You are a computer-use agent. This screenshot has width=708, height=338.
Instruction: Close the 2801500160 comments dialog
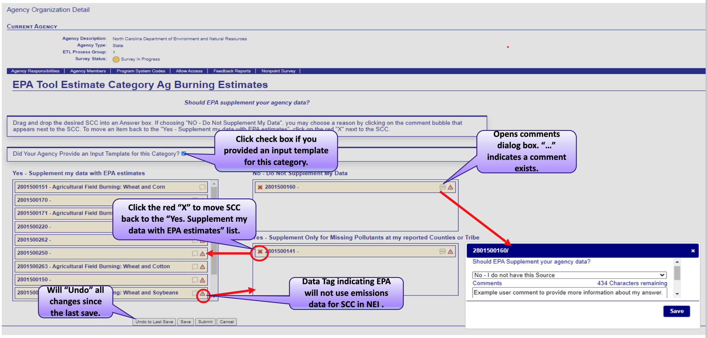[x=693, y=251]
